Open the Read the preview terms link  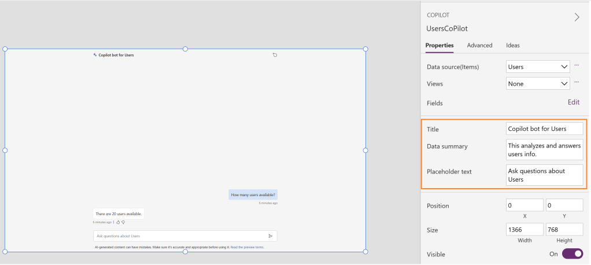247,247
